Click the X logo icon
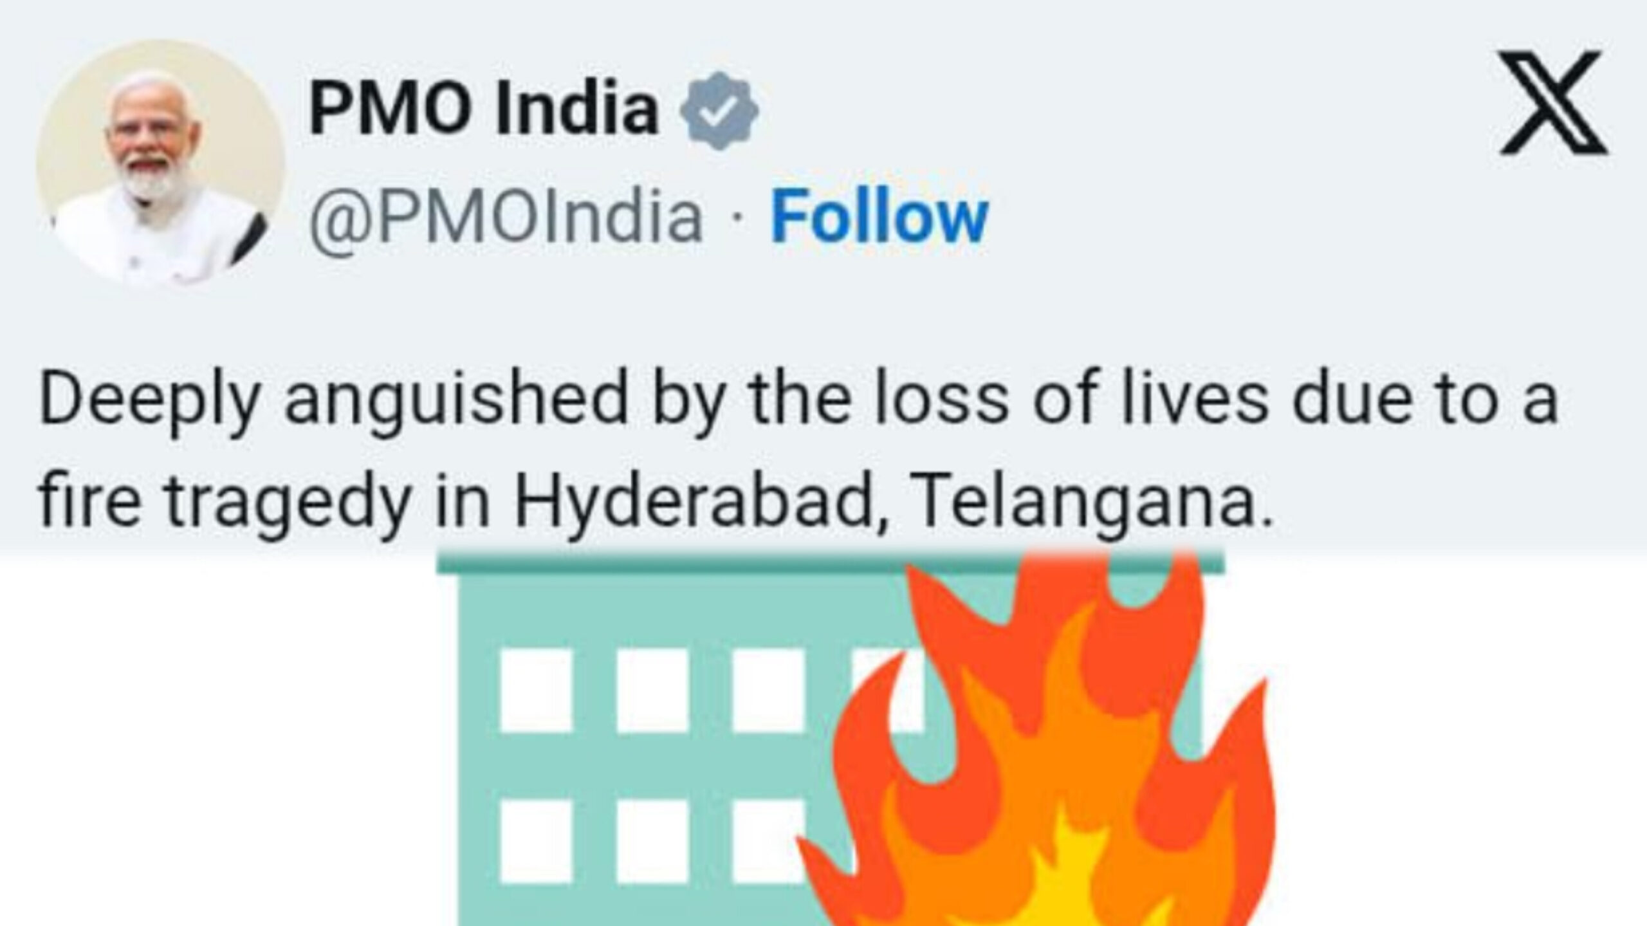Screen dimensions: 1647x926 click(1554, 103)
